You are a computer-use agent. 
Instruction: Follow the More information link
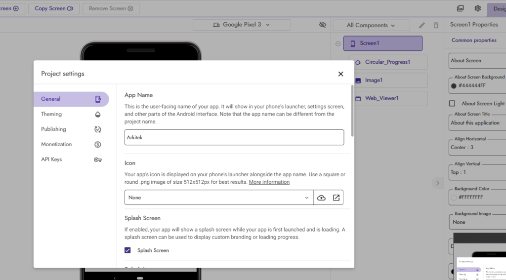pos(269,182)
